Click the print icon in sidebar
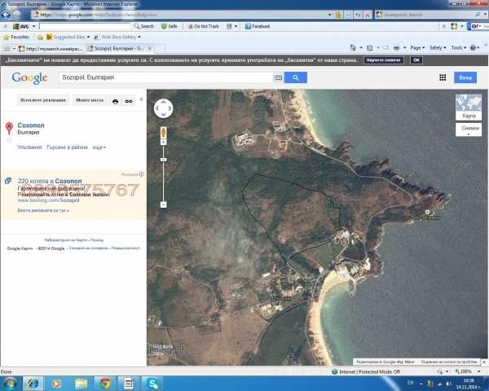Viewport: 489px width, 391px height. (x=116, y=101)
